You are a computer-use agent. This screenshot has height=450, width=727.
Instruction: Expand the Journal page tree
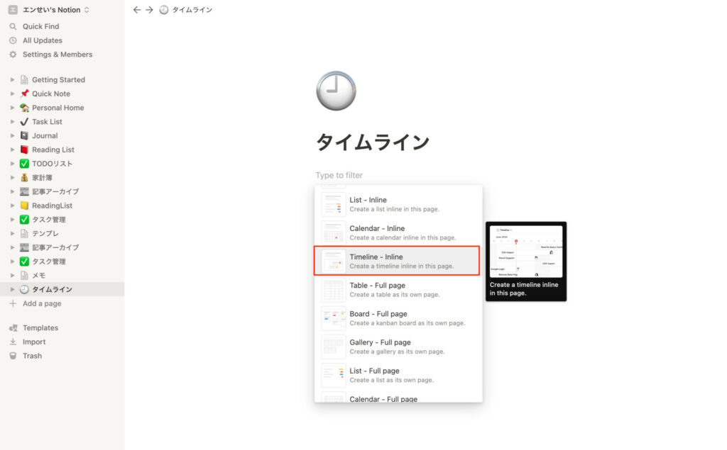click(x=13, y=135)
